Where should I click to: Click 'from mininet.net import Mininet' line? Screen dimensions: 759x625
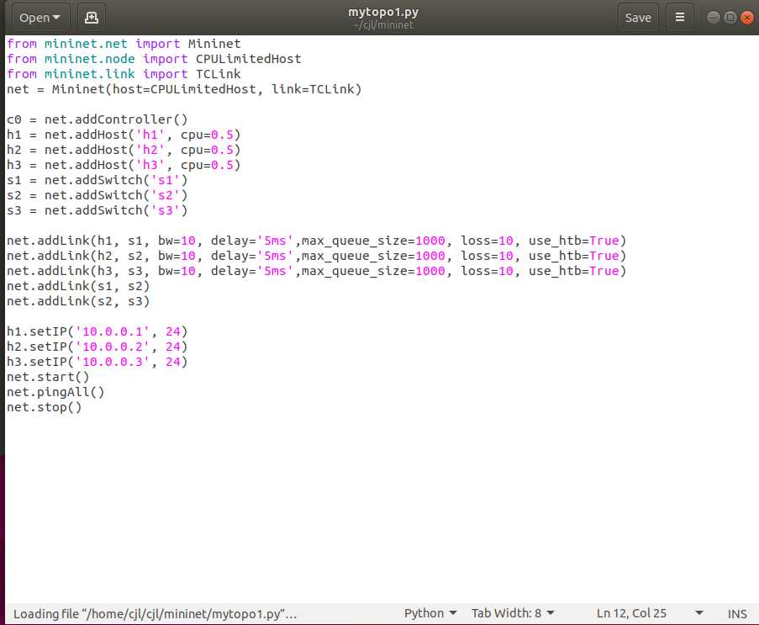click(x=124, y=44)
